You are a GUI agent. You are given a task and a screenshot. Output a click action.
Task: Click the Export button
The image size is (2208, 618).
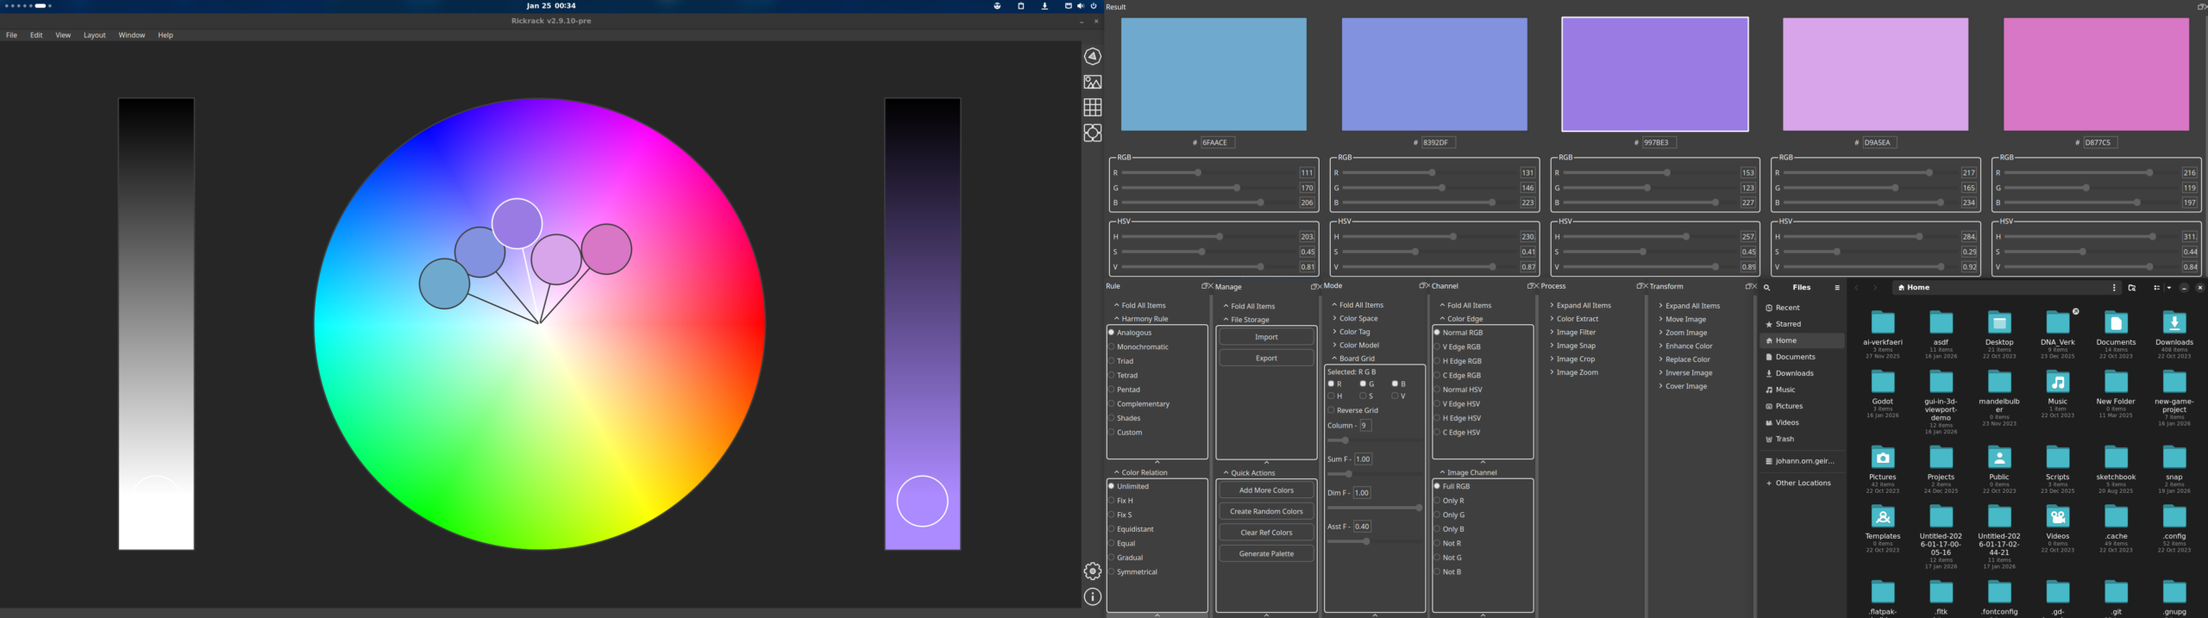coord(1266,358)
